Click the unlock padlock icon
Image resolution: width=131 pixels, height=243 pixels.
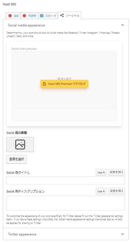[45, 84]
